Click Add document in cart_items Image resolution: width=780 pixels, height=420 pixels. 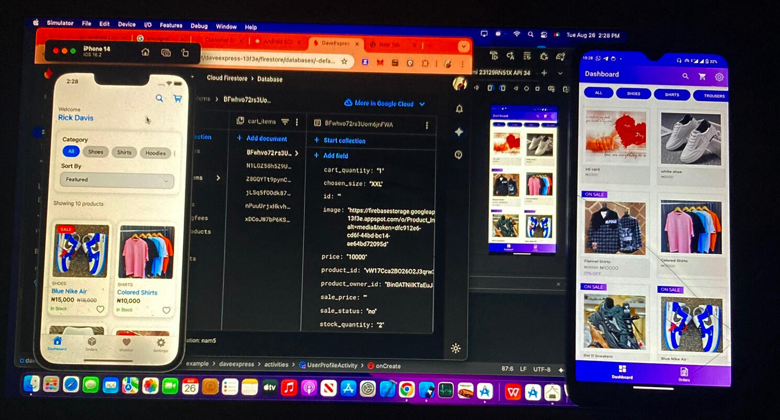click(x=262, y=139)
